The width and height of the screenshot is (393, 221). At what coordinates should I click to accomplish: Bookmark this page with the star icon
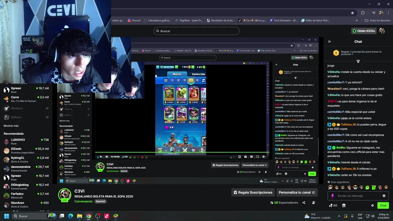click(352, 13)
